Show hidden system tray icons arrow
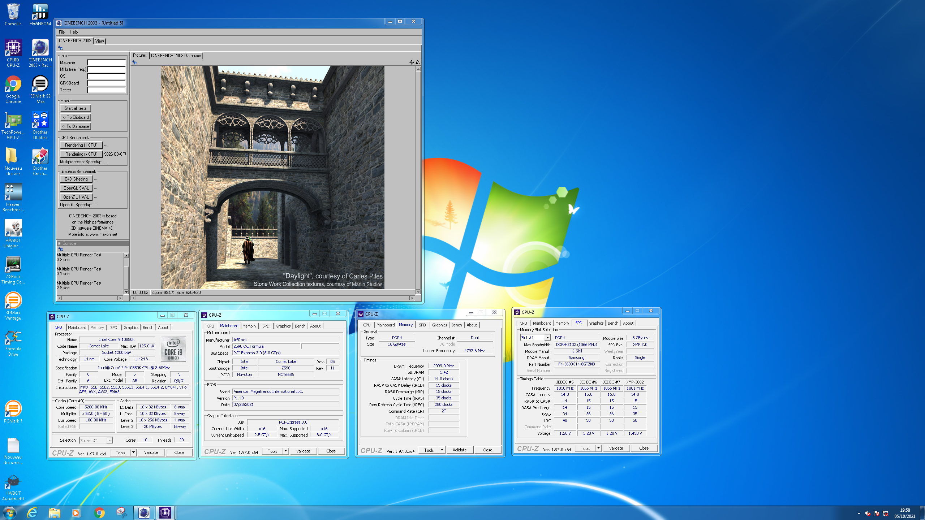Screen dimensions: 925x520 tap(859, 513)
